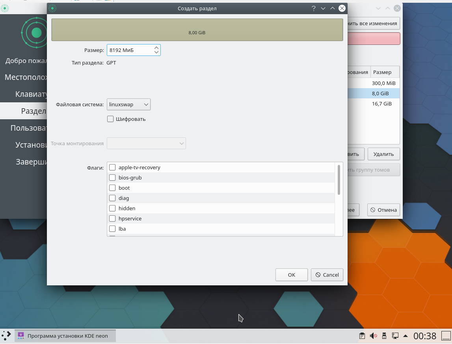Screen dimensions: 452x344
Task: Click the 8,00 GiB partition size bar
Action: tap(197, 30)
